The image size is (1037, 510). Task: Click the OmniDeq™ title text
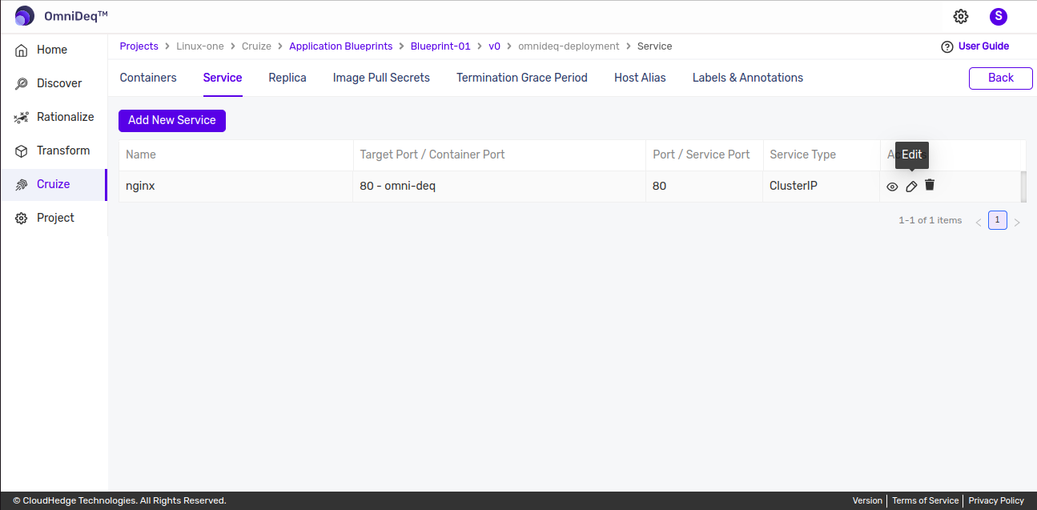tap(76, 16)
